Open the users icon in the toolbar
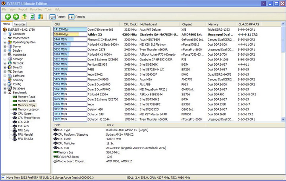Image resolution: width=286 pixels, height=181 pixels. point(41,17)
